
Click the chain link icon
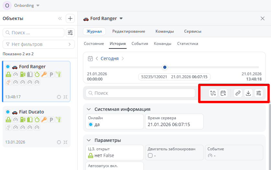[238, 93]
